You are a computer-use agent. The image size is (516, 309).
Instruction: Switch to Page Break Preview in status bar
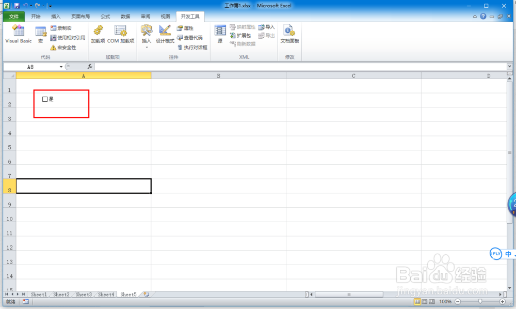[x=432, y=301]
